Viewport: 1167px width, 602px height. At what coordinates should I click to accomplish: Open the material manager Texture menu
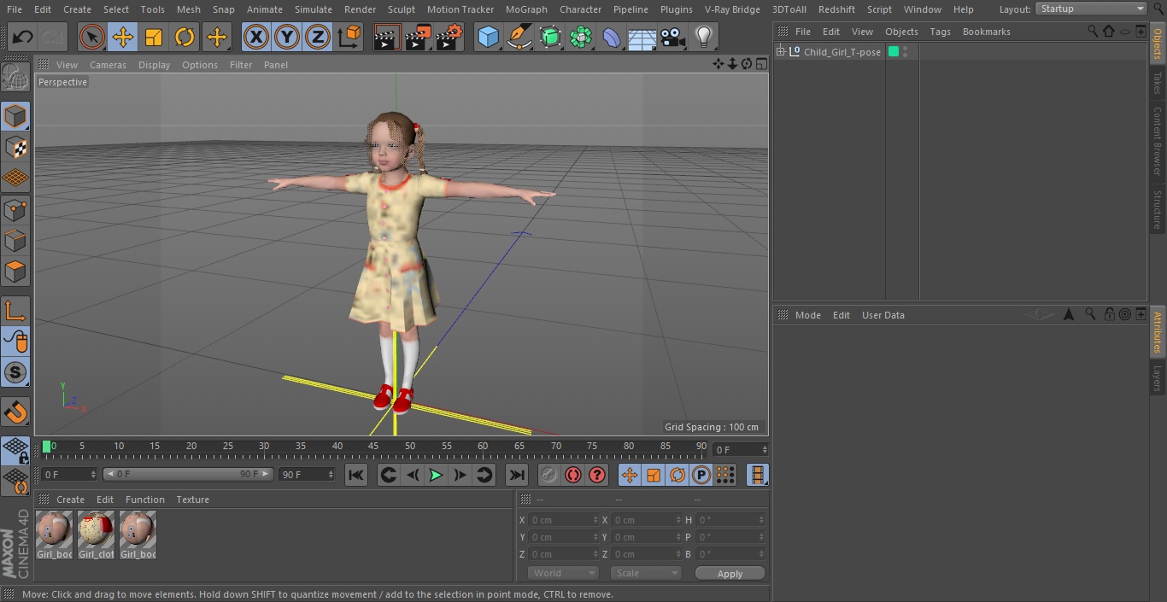[192, 500]
